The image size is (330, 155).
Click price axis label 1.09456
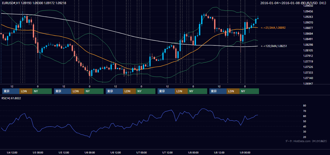click(308, 11)
